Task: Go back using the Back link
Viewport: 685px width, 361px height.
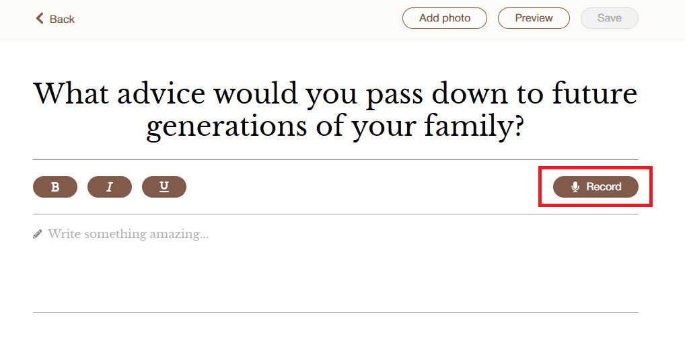Action: [x=55, y=19]
